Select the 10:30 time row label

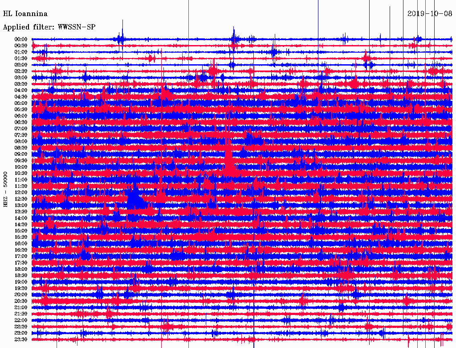point(21,174)
